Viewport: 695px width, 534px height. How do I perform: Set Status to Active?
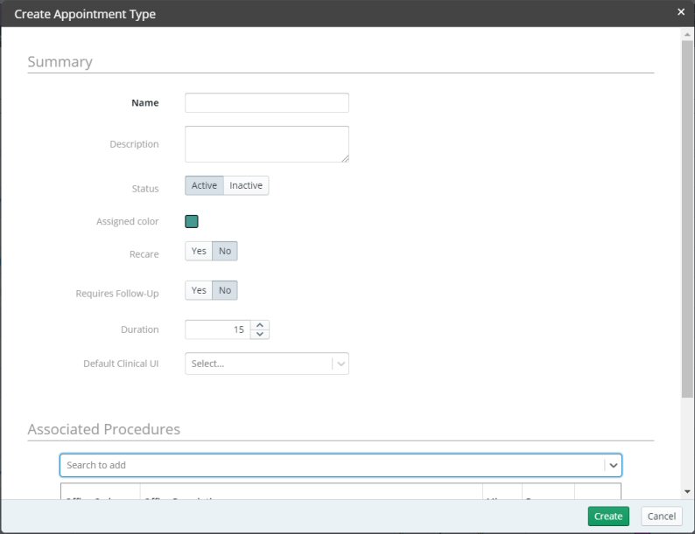pyautogui.click(x=204, y=185)
